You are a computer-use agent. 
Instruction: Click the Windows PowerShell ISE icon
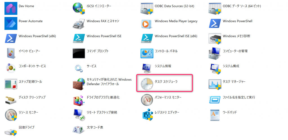79,38
